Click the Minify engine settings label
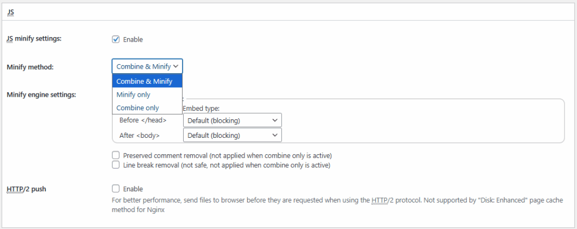Image resolution: width=577 pixels, height=229 pixels. [x=41, y=95]
